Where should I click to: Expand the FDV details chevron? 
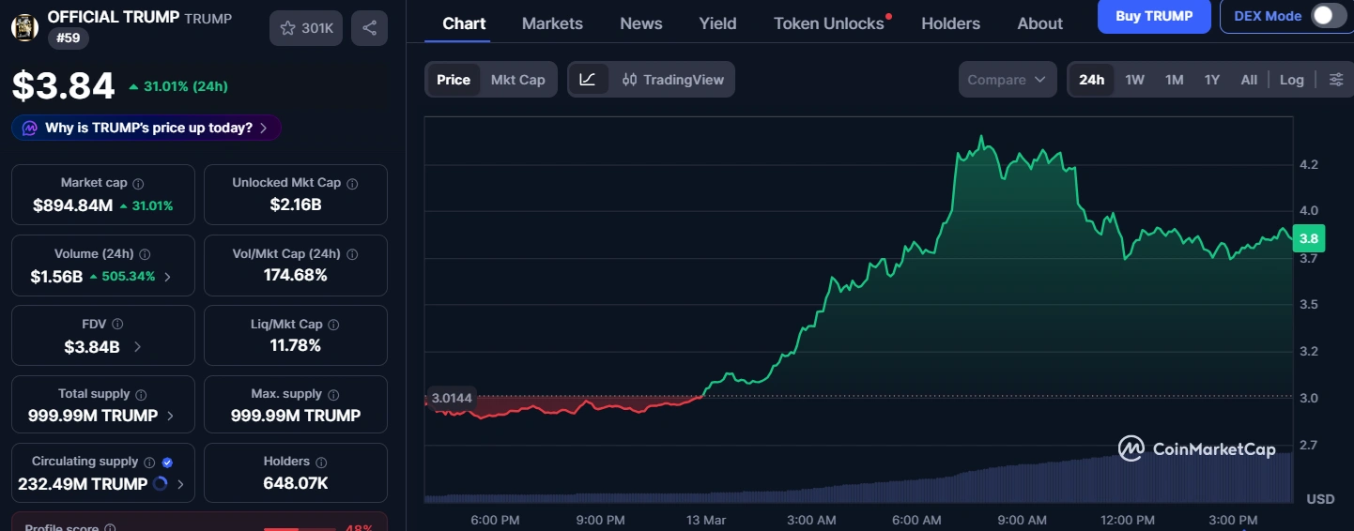pos(137,347)
